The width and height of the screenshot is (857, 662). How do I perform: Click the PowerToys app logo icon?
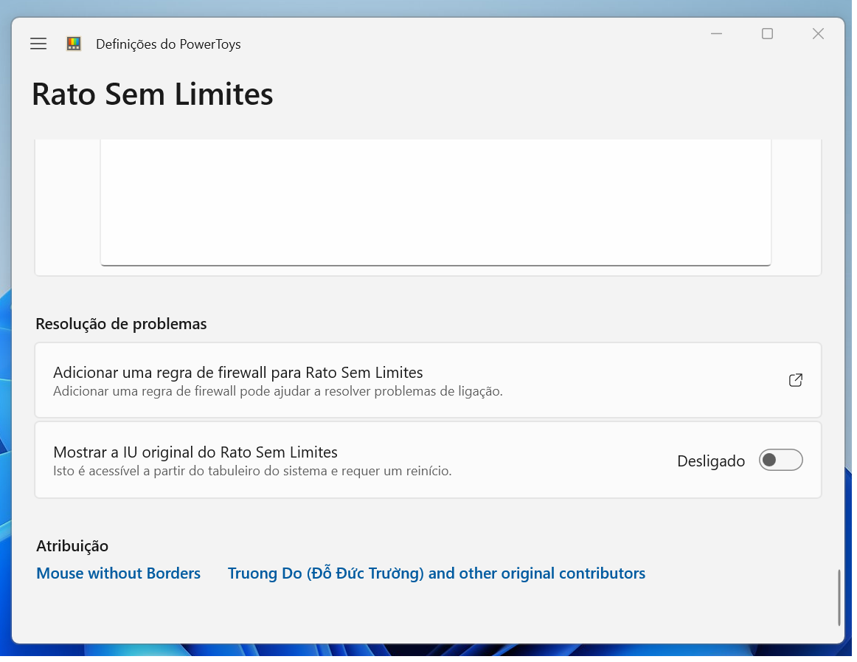coord(74,44)
